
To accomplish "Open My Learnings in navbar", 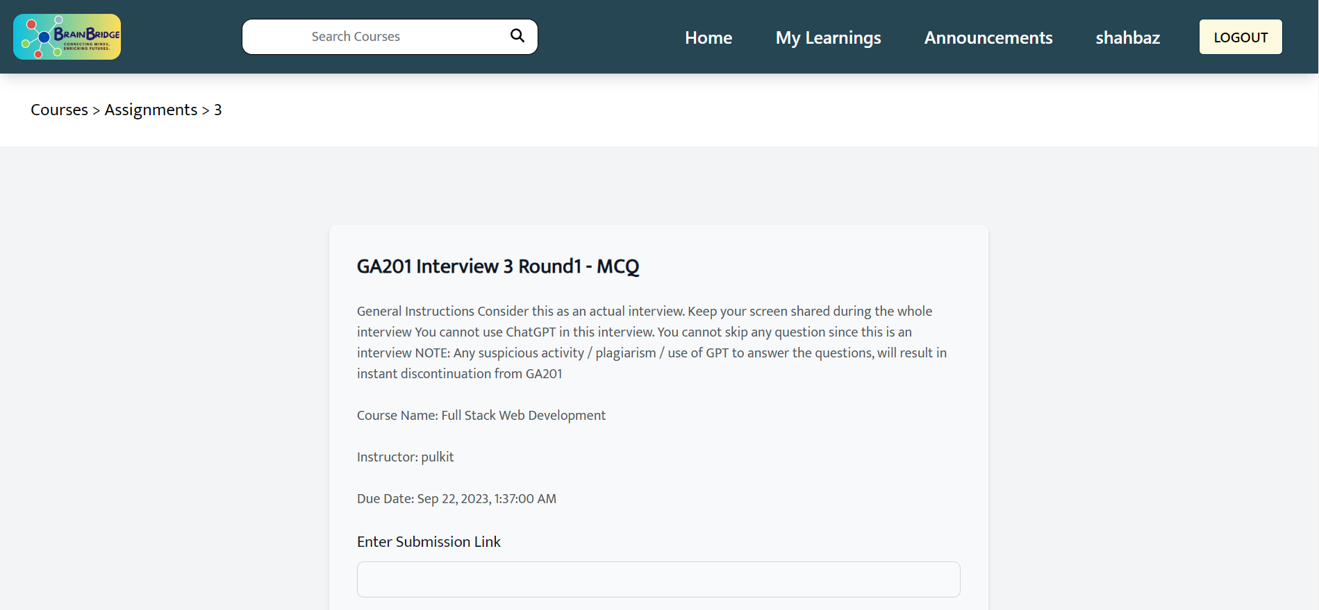I will tap(828, 37).
